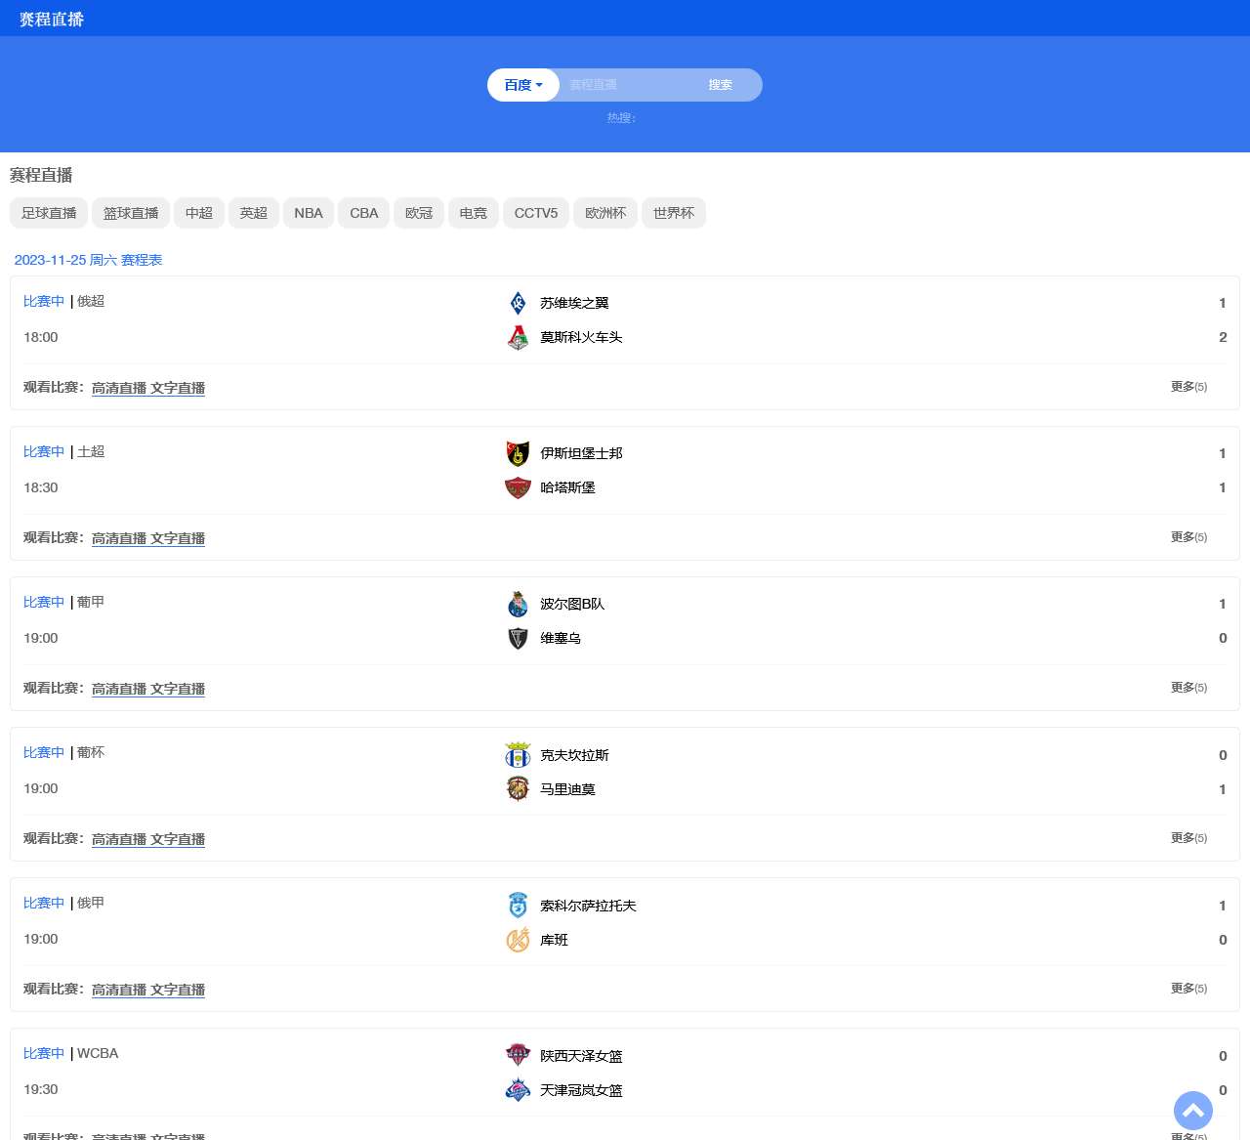Open the 百度 search engine dropdown
Image resolution: width=1250 pixels, height=1140 pixels.
click(523, 85)
